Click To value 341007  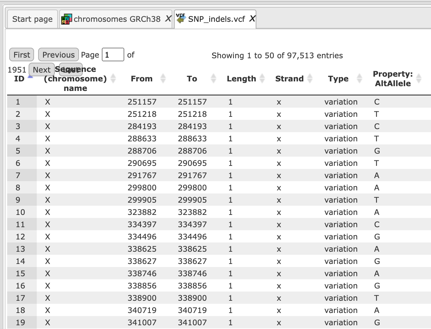pos(192,323)
